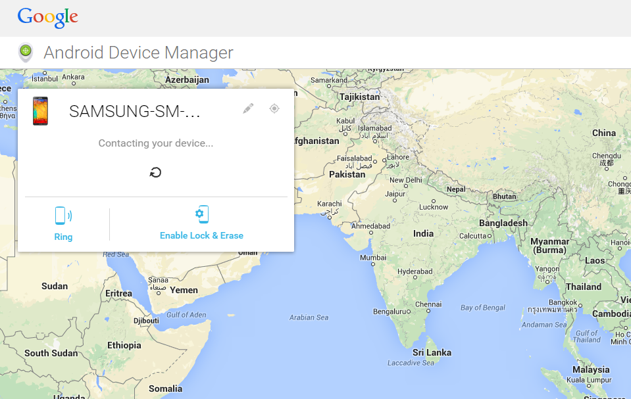Click Contacting your device status text

pyautogui.click(x=156, y=143)
